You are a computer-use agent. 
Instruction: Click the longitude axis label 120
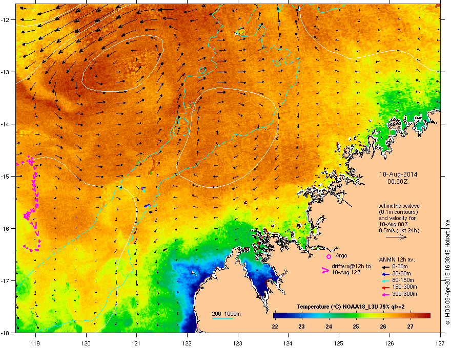(x=86, y=343)
